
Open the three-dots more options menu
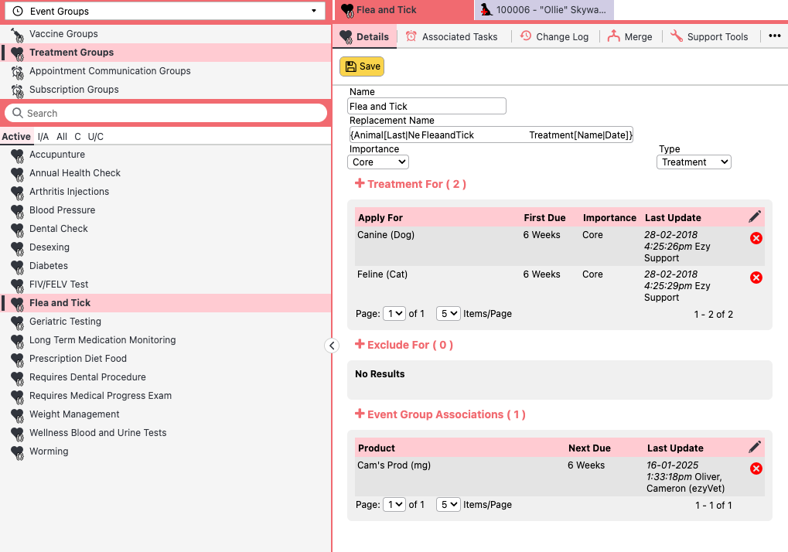point(774,36)
